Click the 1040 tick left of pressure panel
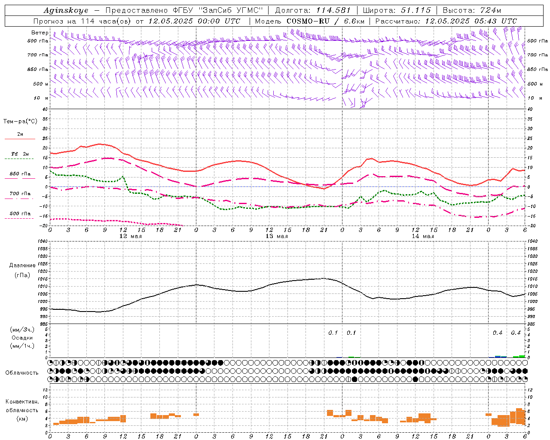The height and width of the screenshot is (440, 550). 42,241
